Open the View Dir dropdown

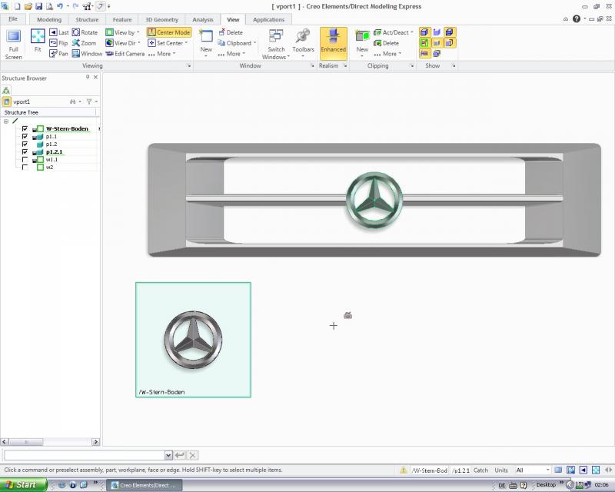pyautogui.click(x=123, y=43)
